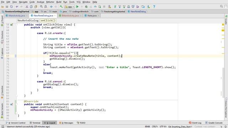Screen dimensions: 228x128
Task: Open Messages tool window
Action: [x=66, y=123]
